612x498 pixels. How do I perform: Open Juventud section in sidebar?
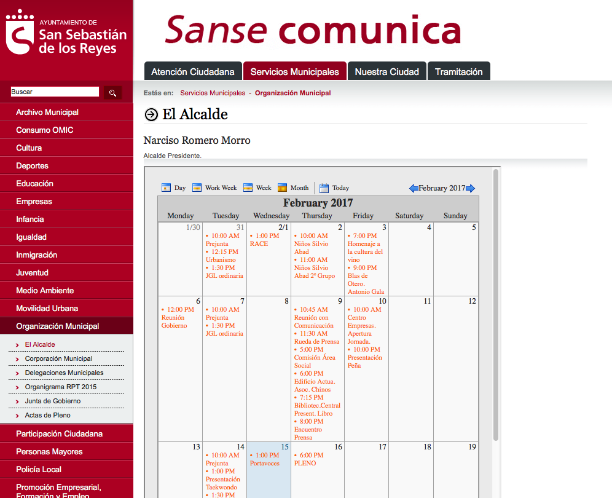(66, 272)
